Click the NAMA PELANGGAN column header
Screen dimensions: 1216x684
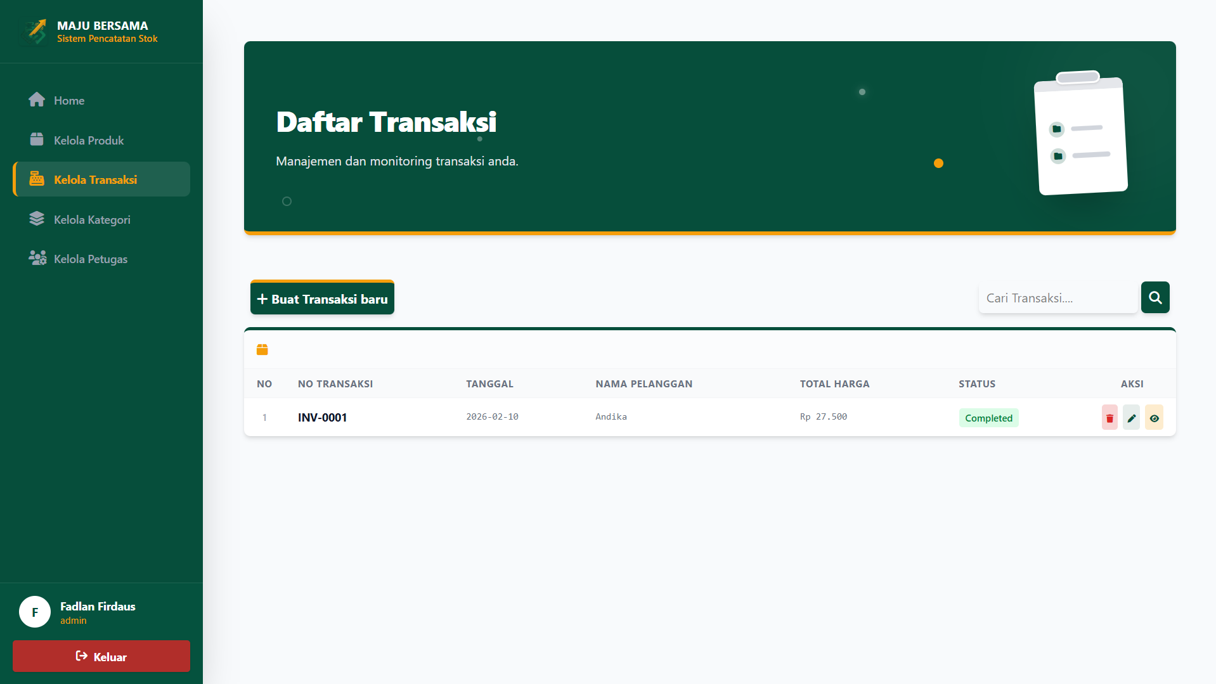tap(644, 384)
